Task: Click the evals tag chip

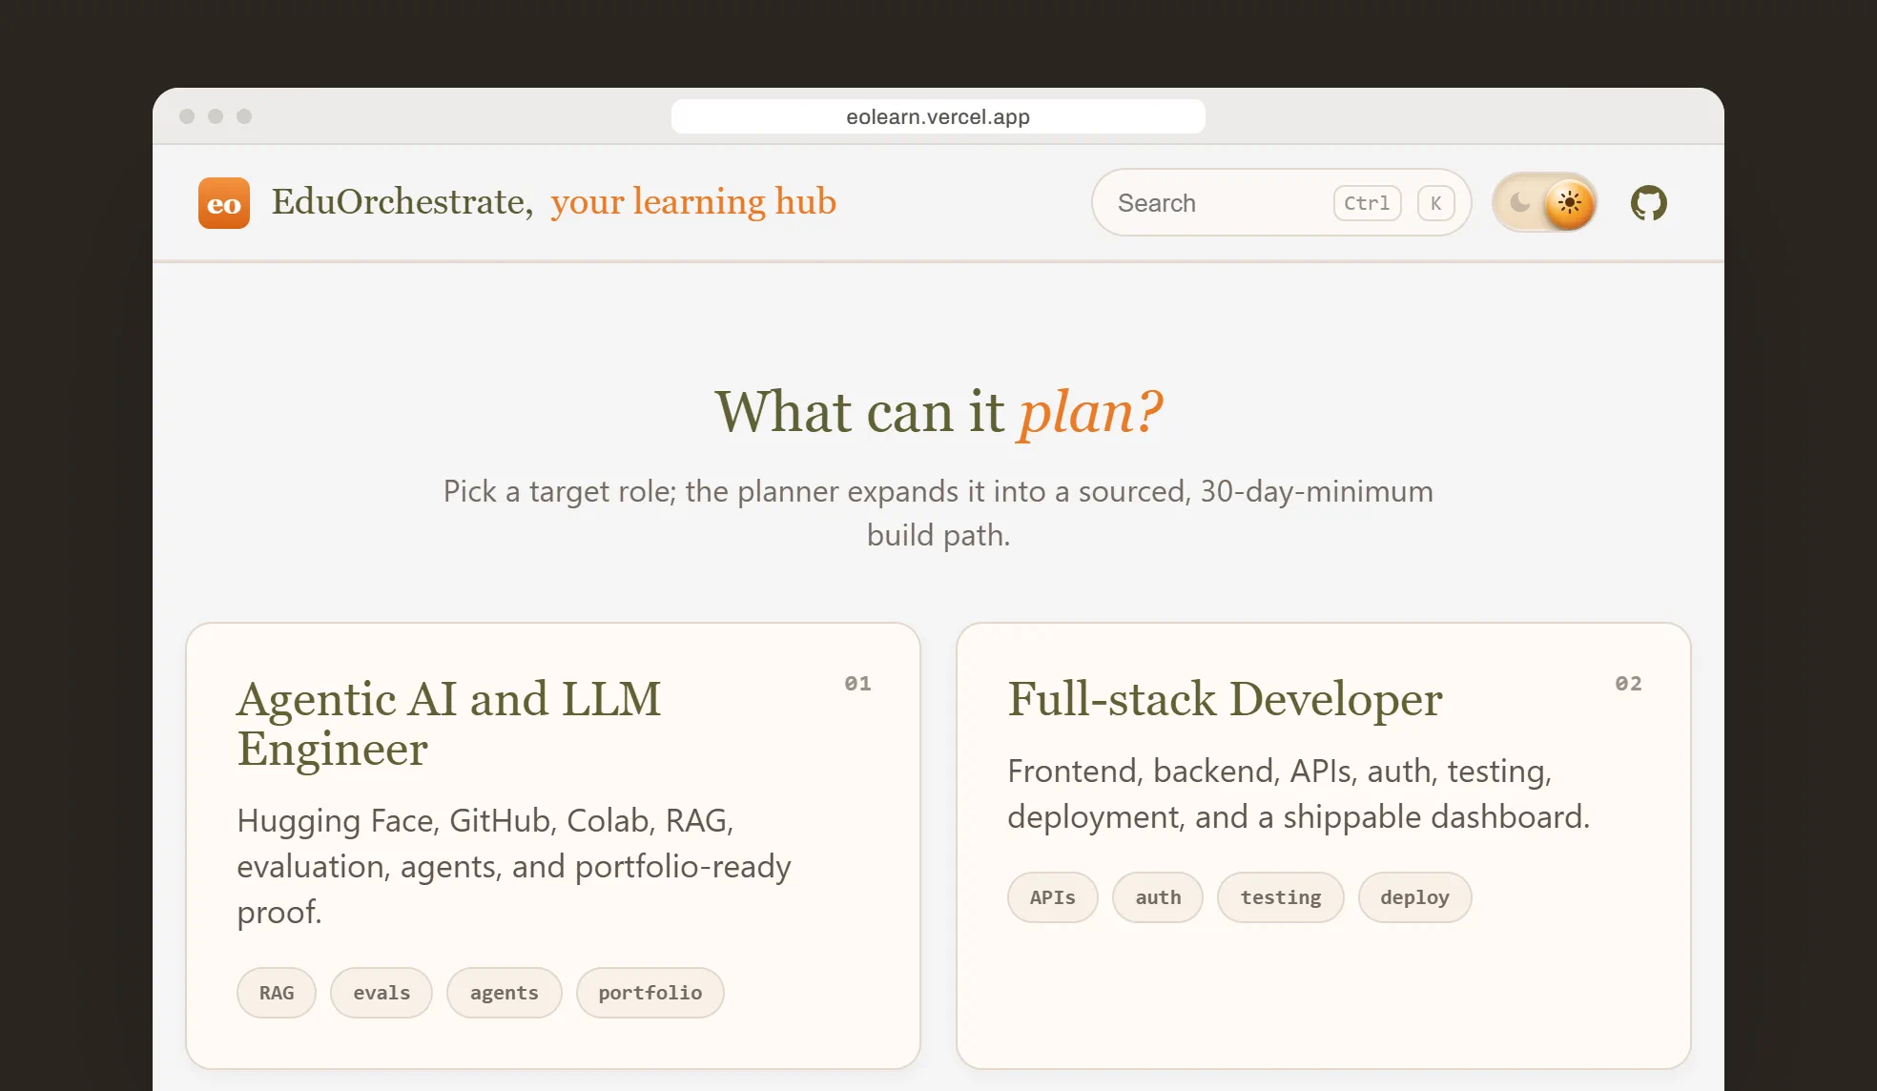Action: tap(382, 993)
